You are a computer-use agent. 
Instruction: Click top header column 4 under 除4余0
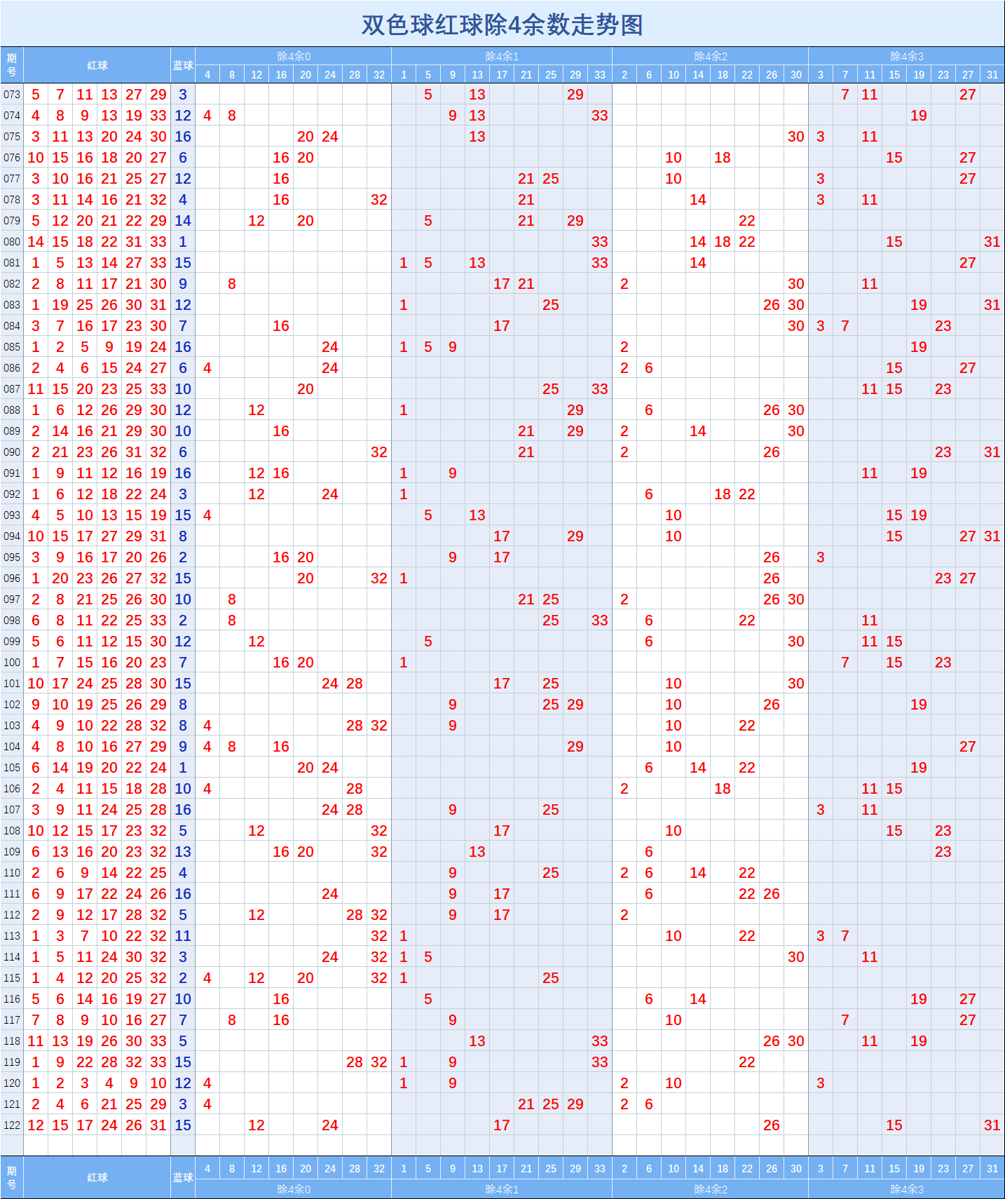coord(207,74)
